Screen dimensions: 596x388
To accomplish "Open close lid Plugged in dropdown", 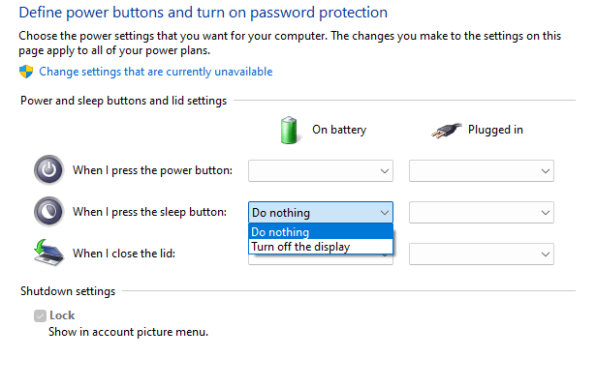I will tap(482, 254).
